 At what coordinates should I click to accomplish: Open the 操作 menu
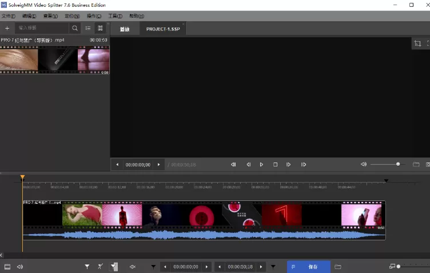(94, 16)
